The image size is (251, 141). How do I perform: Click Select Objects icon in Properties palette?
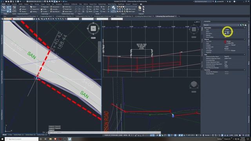(243, 25)
